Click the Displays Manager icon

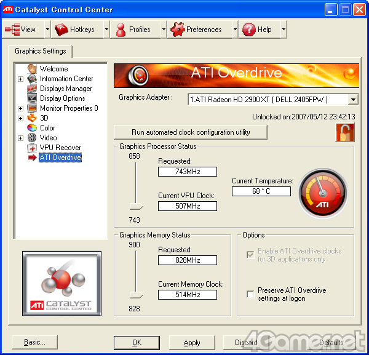tap(32, 89)
